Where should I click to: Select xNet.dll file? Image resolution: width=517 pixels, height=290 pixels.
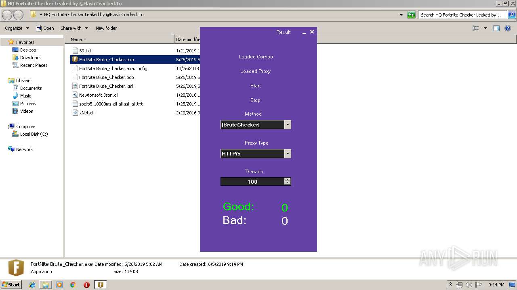pos(86,113)
